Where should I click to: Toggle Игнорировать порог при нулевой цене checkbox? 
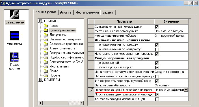click(157, 81)
